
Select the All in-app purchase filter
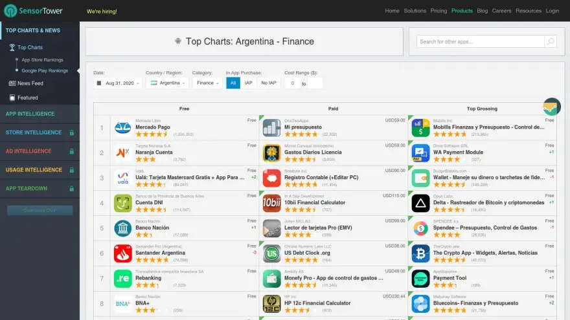pyautogui.click(x=233, y=83)
